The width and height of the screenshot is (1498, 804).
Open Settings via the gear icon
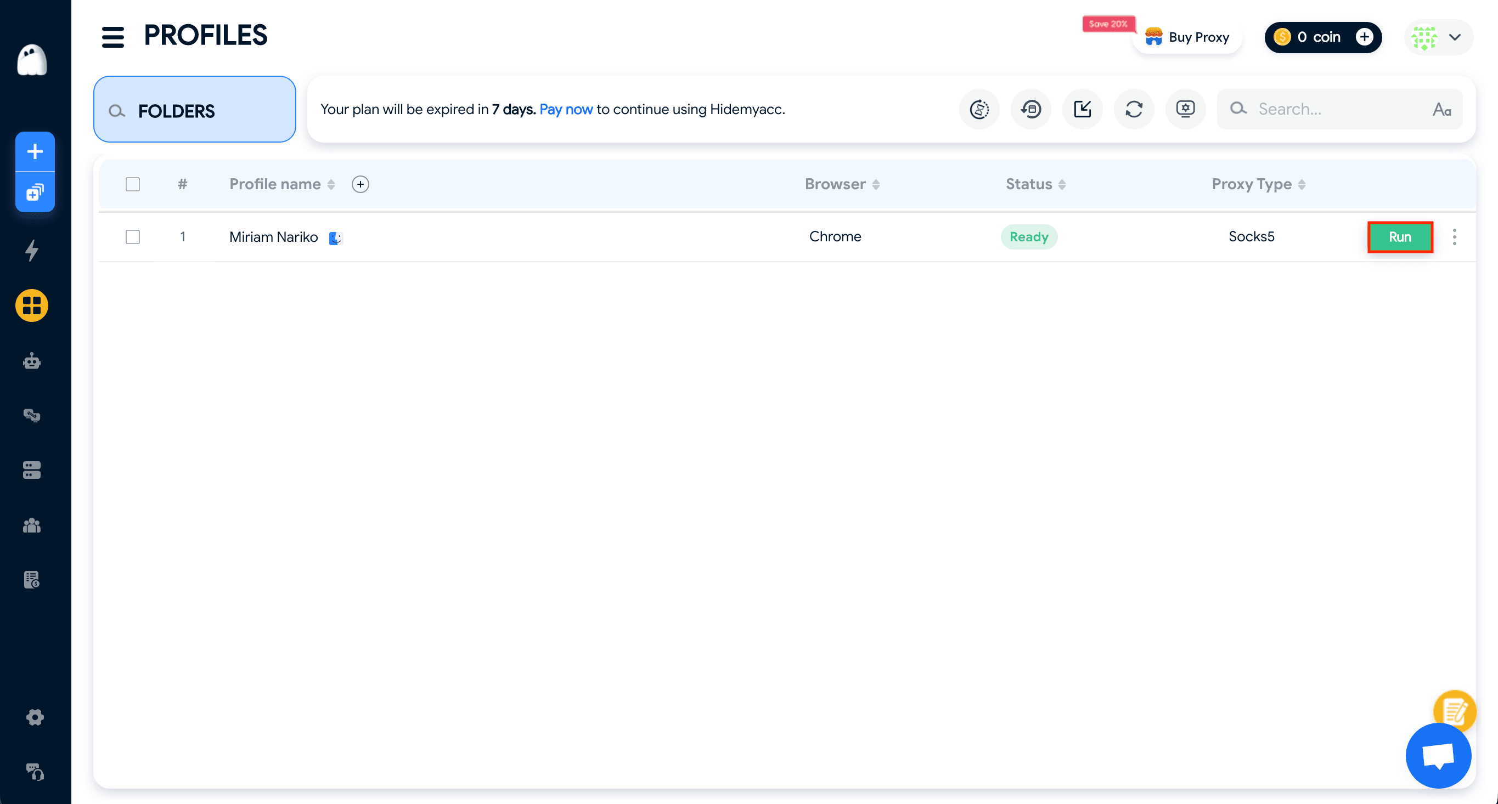35,717
